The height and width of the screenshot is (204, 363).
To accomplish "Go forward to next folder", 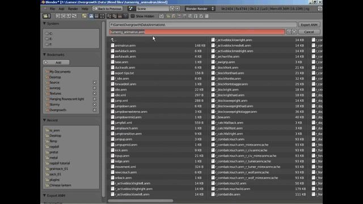I will [x=63, y=16].
